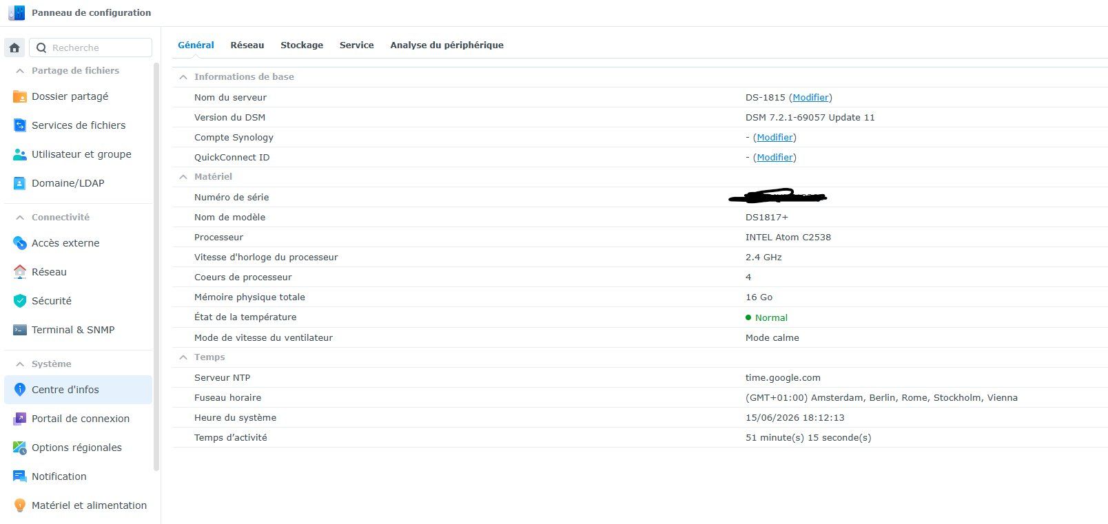The height and width of the screenshot is (524, 1108).
Task: Click the Numéro de série label
Action: pos(232,197)
